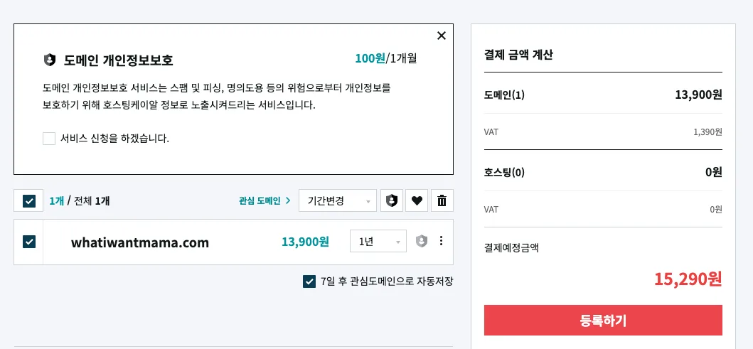Viewport: 753px width, 349px height.
Task: Toggle the select-all checkbox beside 1개 / 전체 1개
Action: [29, 200]
